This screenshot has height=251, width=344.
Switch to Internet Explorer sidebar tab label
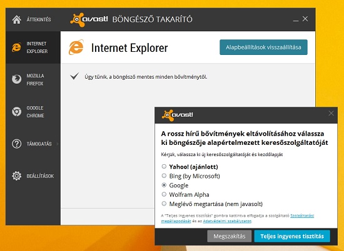point(37,47)
